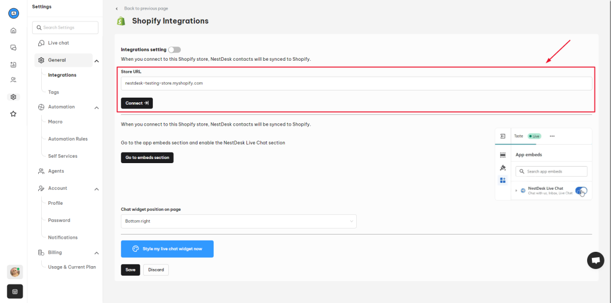The width and height of the screenshot is (611, 303).
Task: Focus the Search Settings field
Action: (66, 27)
